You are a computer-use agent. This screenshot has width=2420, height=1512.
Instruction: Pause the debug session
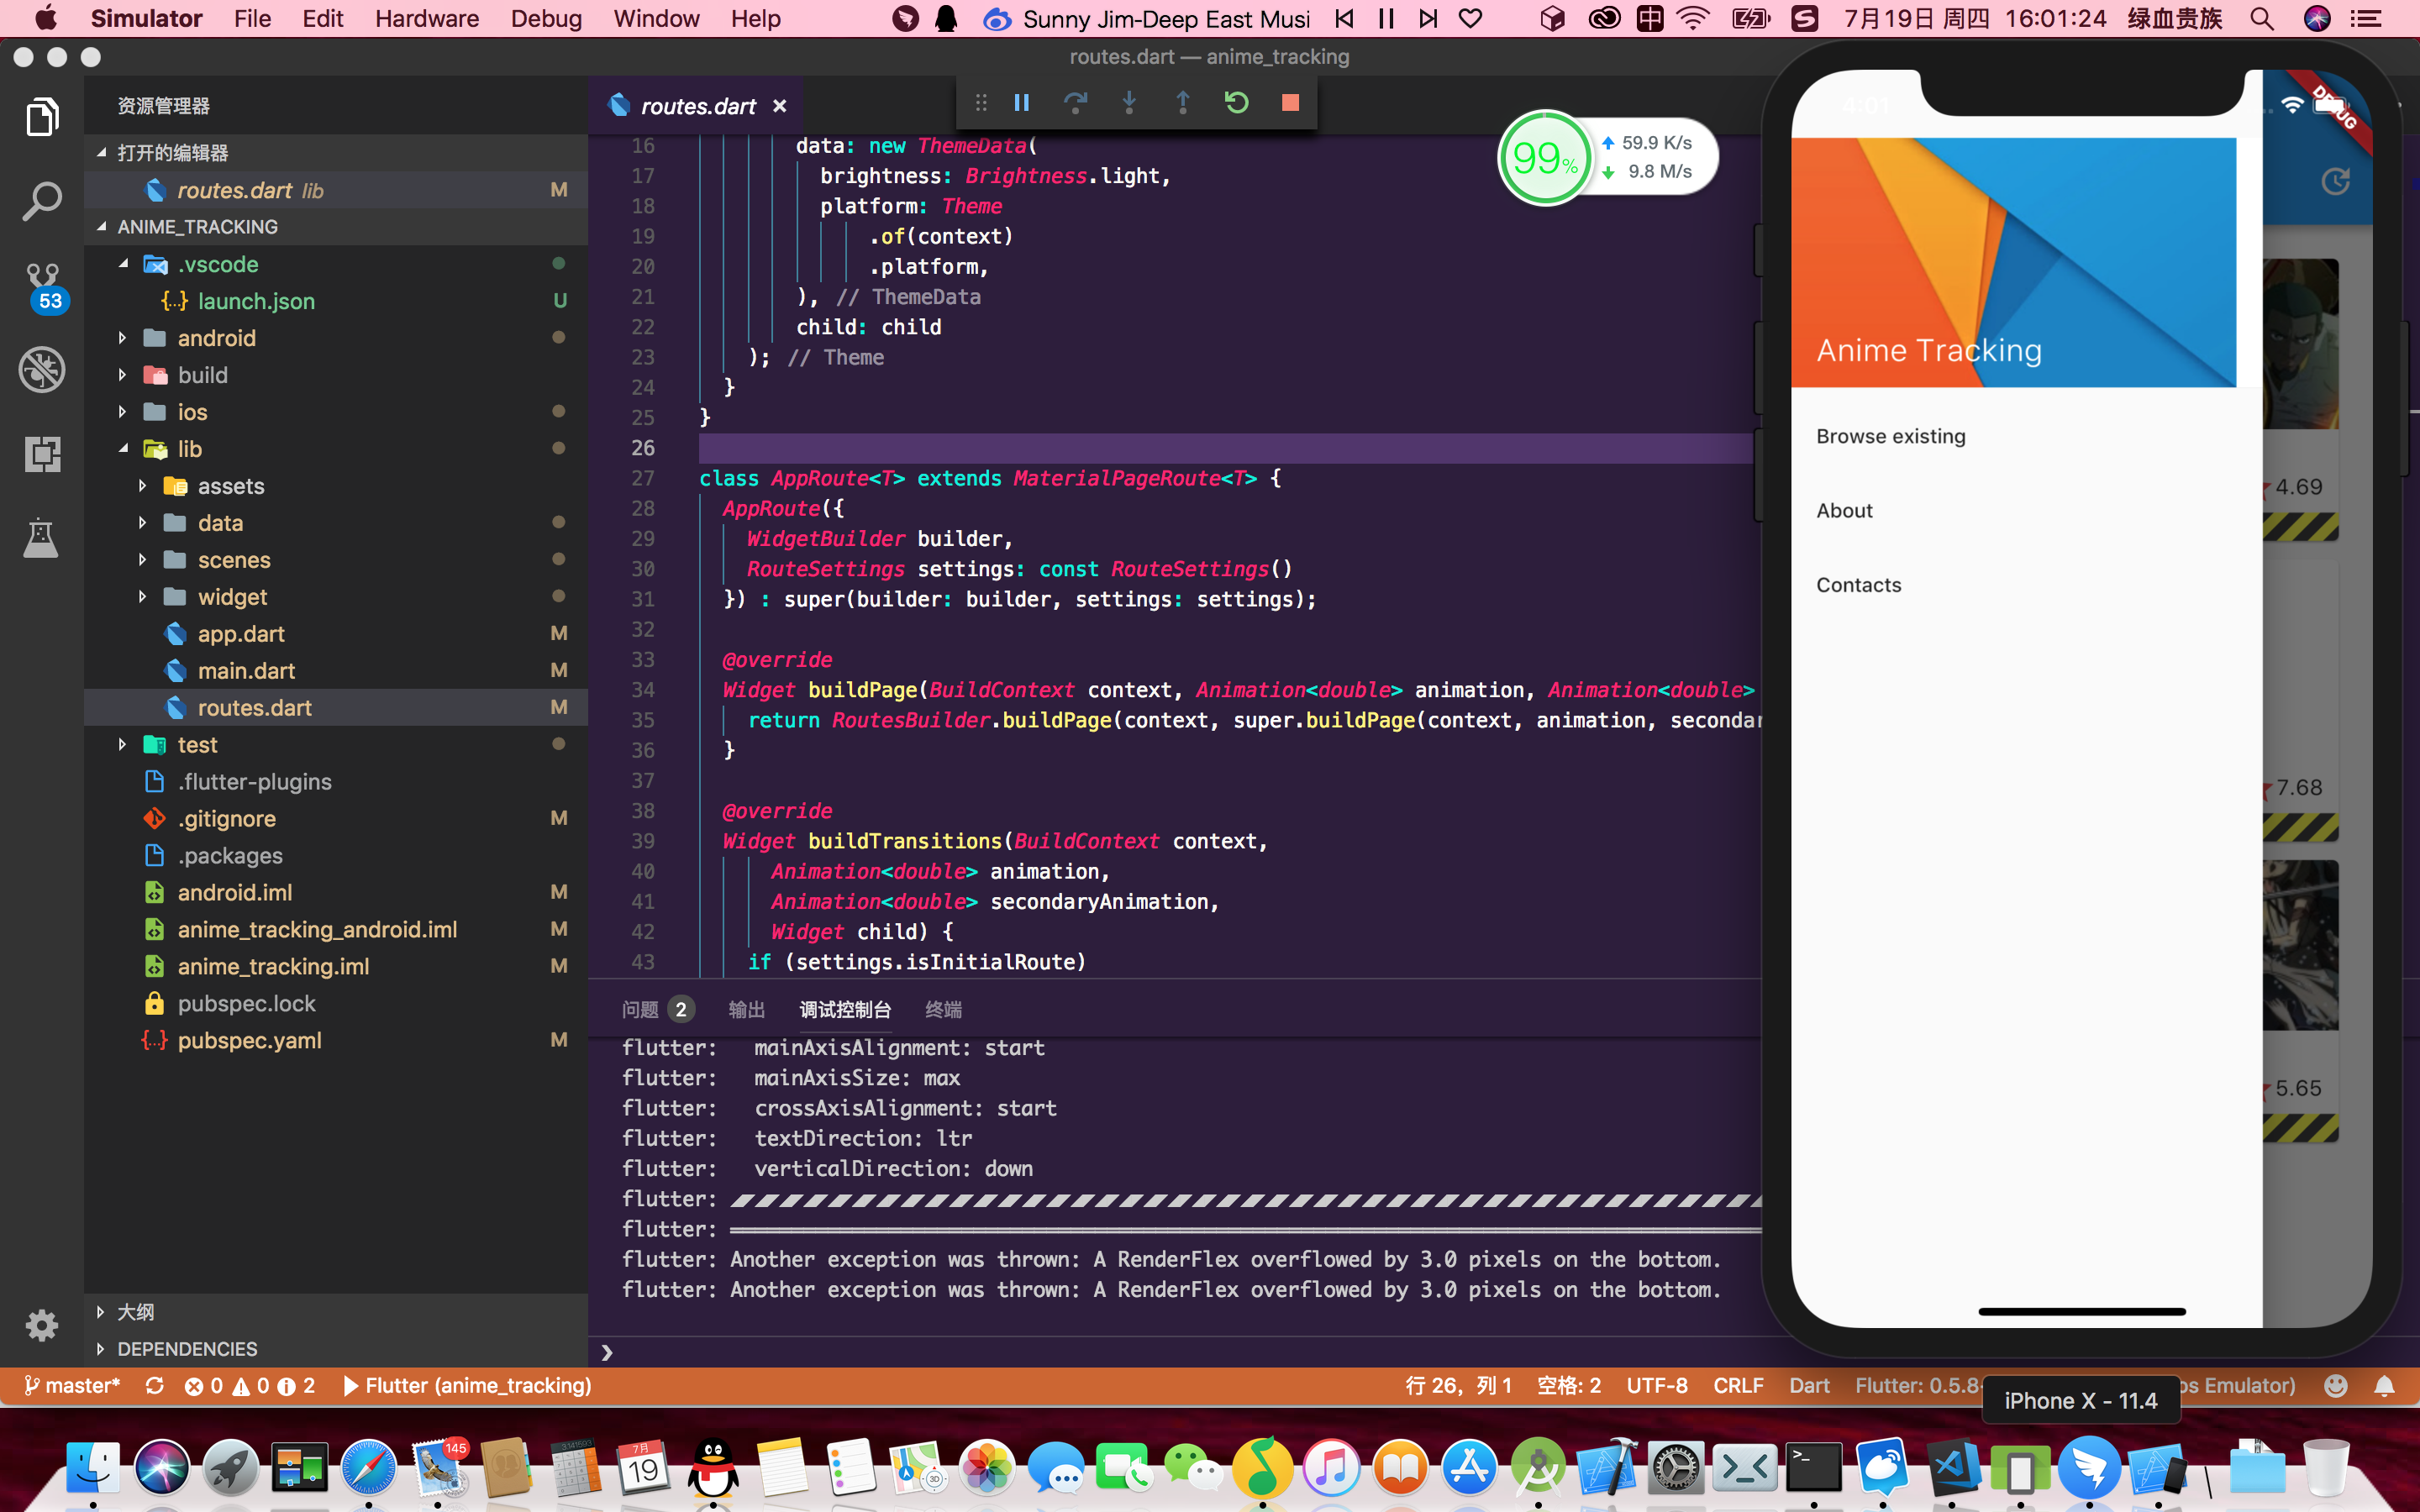pos(1021,103)
